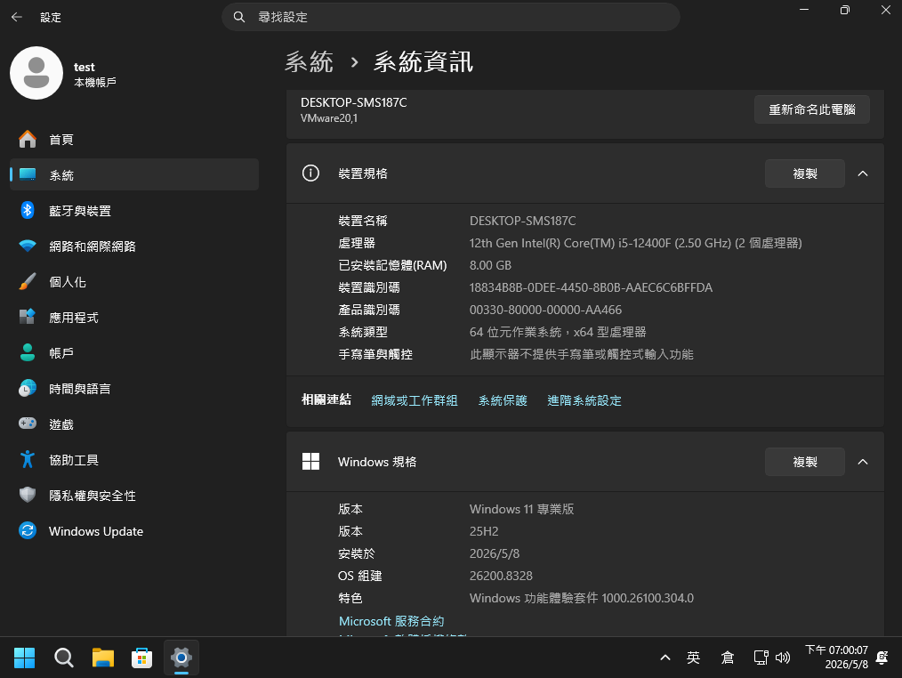
Task: Open 進階系統設定 link
Action: (584, 400)
